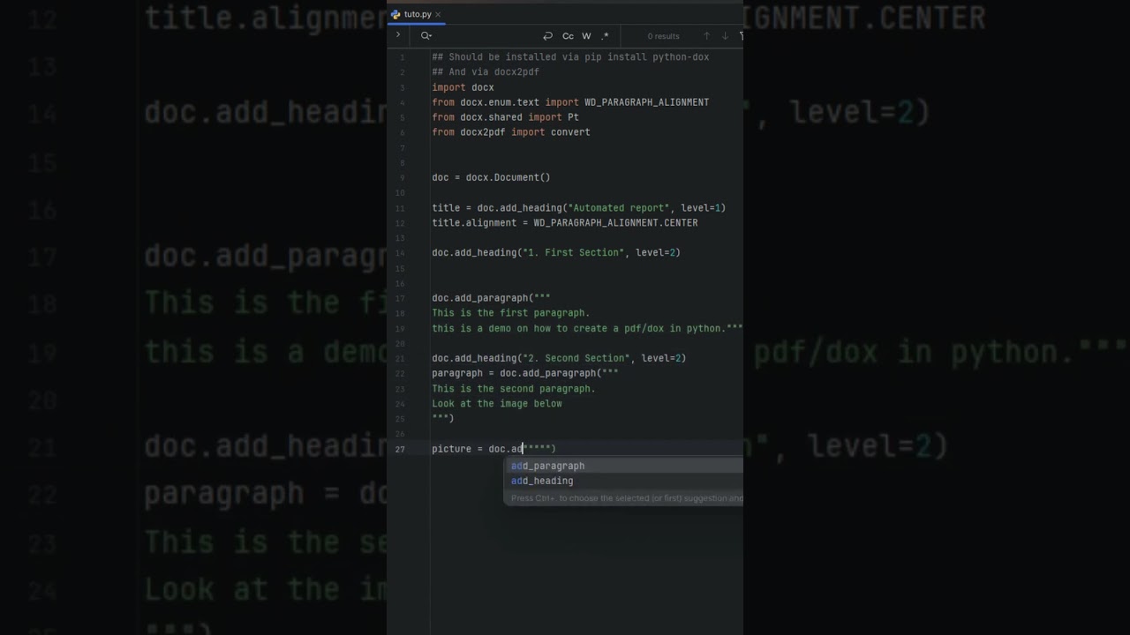Screen dimensions: 1130x635
Task: Click 'from docx.shared import Pt' line
Action: pyautogui.click(x=505, y=117)
